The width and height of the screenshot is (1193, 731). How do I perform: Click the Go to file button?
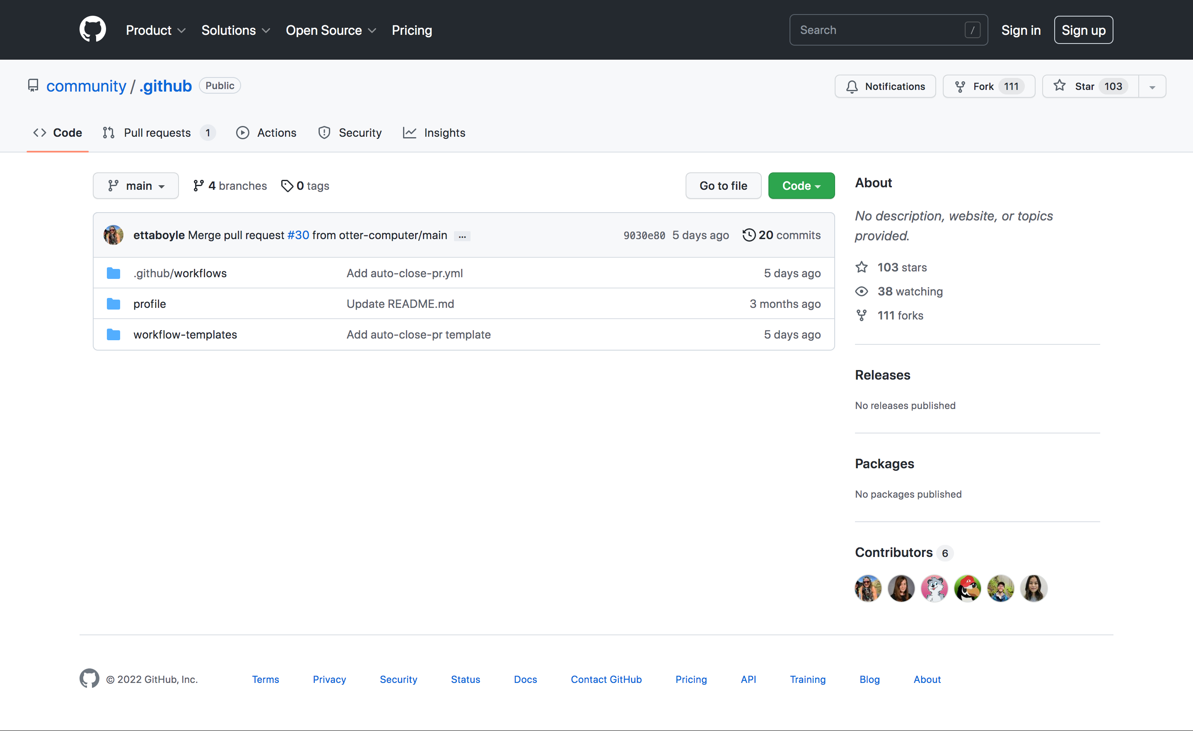723,186
